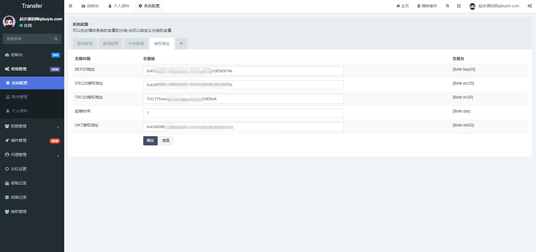Collapse the 常规管理 menu group
This screenshot has width=536, height=252.
pyautogui.click(x=32, y=69)
